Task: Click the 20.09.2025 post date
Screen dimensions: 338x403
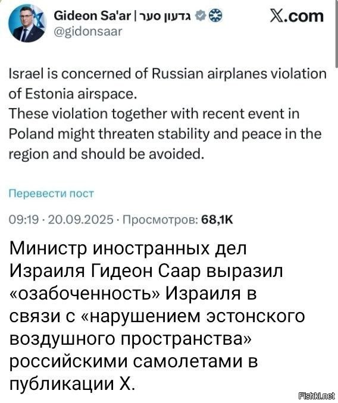Action: (x=80, y=219)
